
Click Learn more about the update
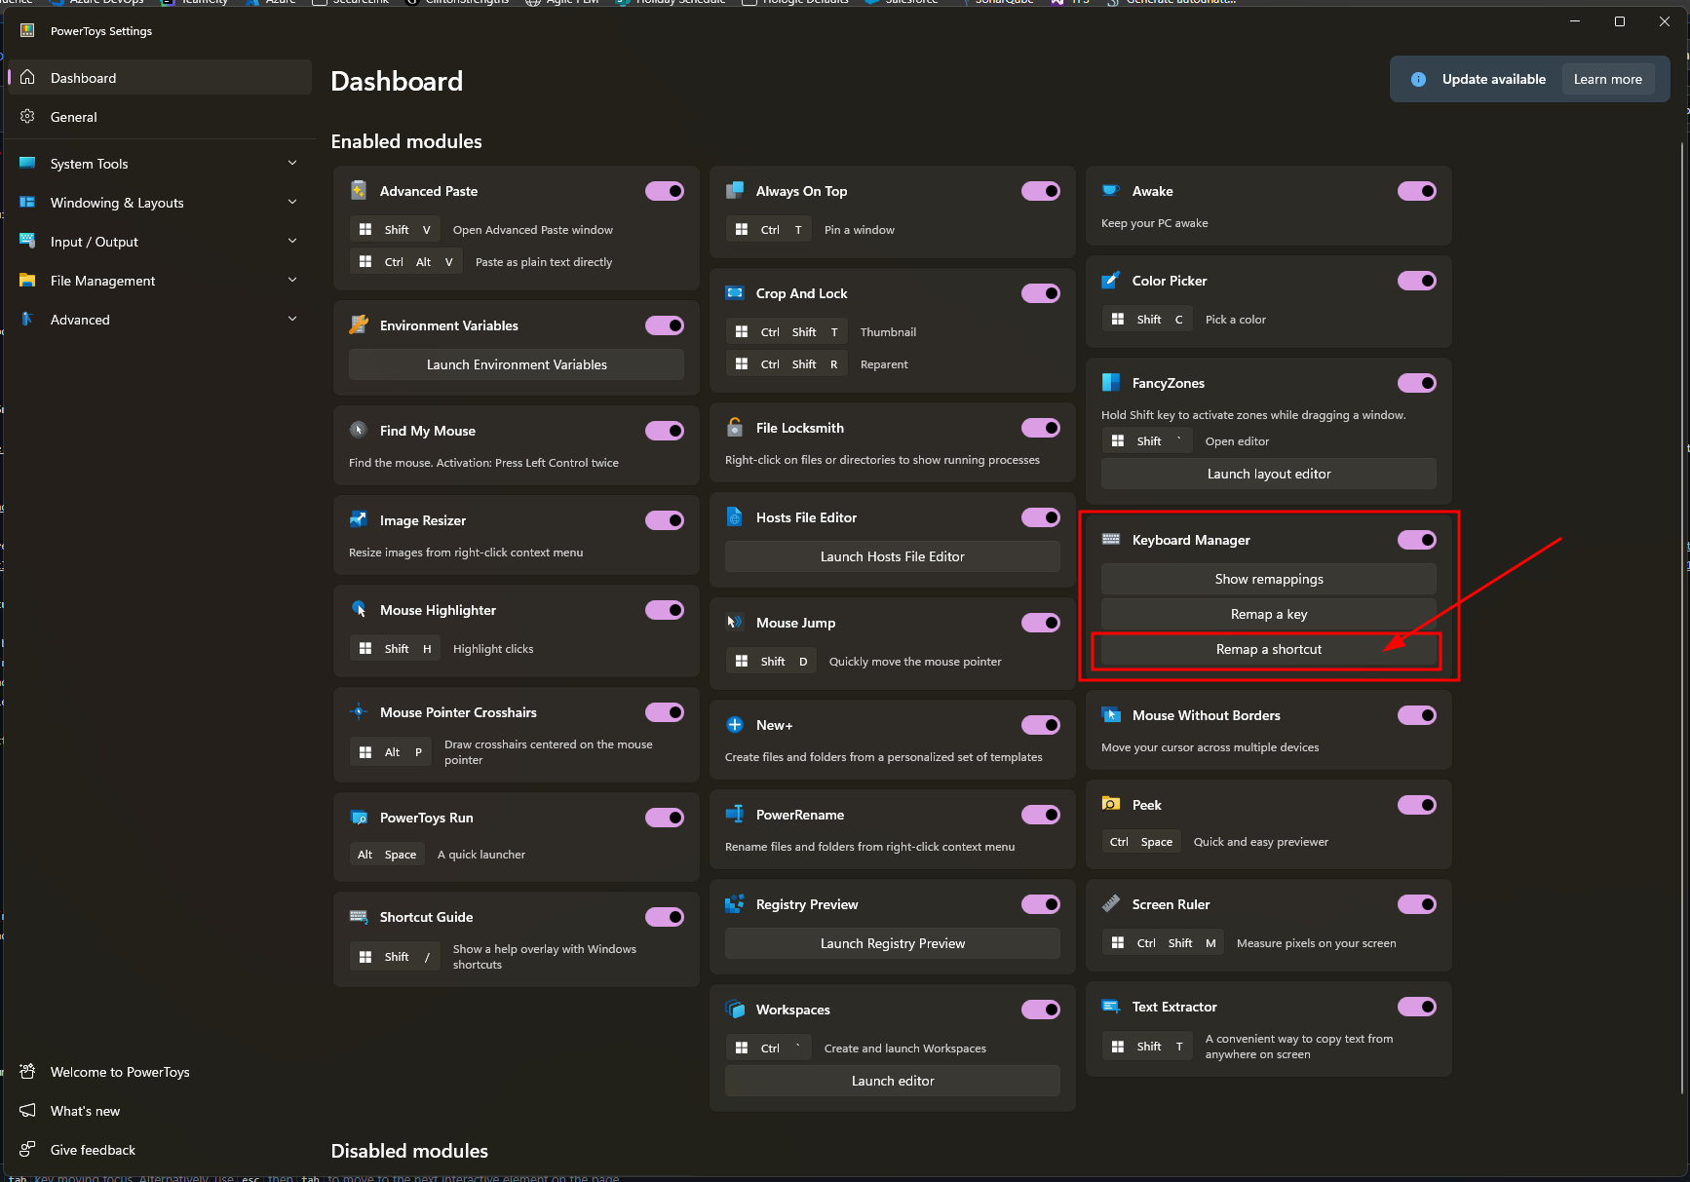[1607, 80]
